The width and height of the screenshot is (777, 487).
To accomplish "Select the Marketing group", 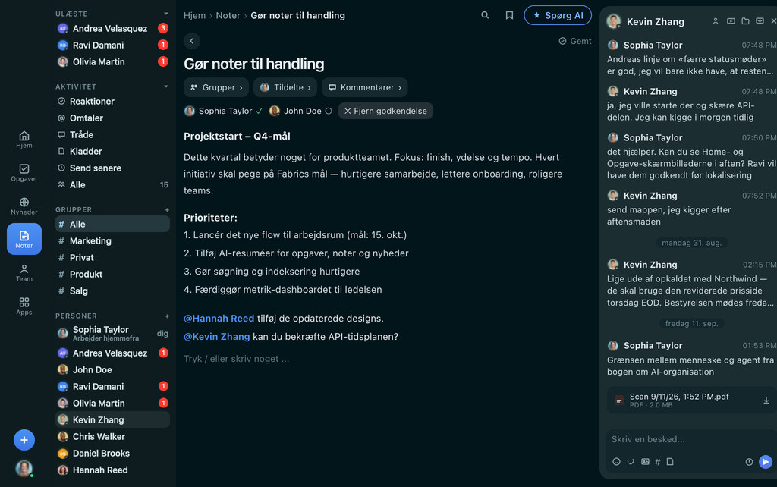I will click(x=112, y=240).
